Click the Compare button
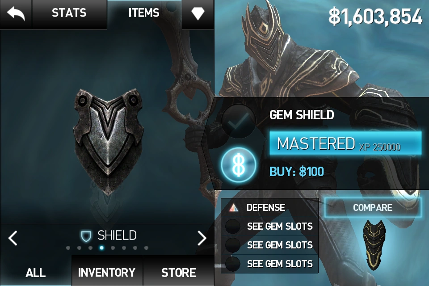429x286 pixels. pos(373,207)
